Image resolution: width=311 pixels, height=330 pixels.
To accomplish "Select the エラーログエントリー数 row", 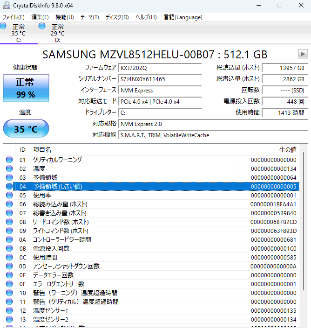I will pyautogui.click(x=151, y=284).
